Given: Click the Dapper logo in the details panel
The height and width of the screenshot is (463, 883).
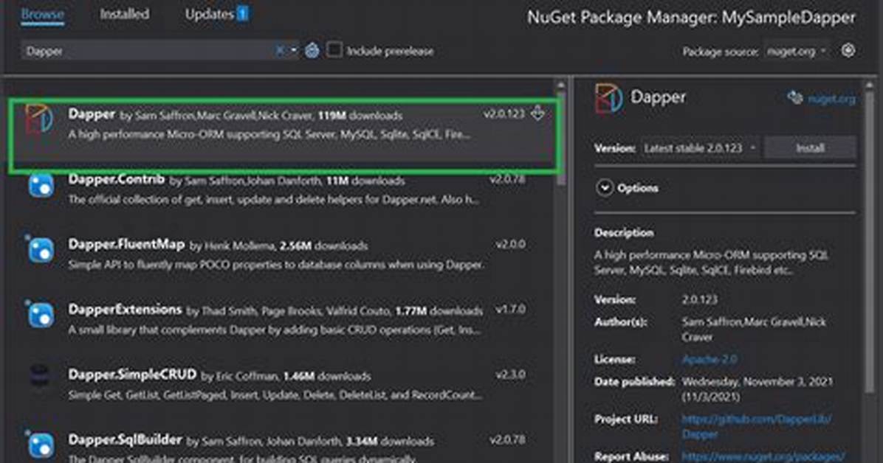Looking at the screenshot, I should tap(609, 98).
